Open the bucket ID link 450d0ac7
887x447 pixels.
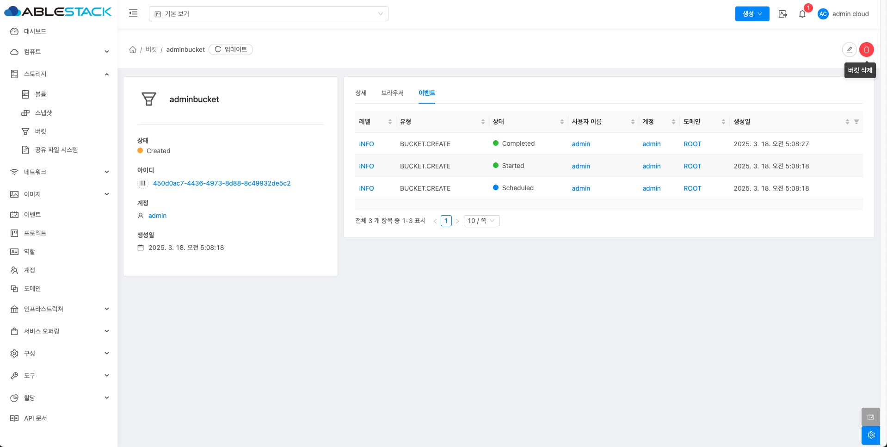click(222, 183)
